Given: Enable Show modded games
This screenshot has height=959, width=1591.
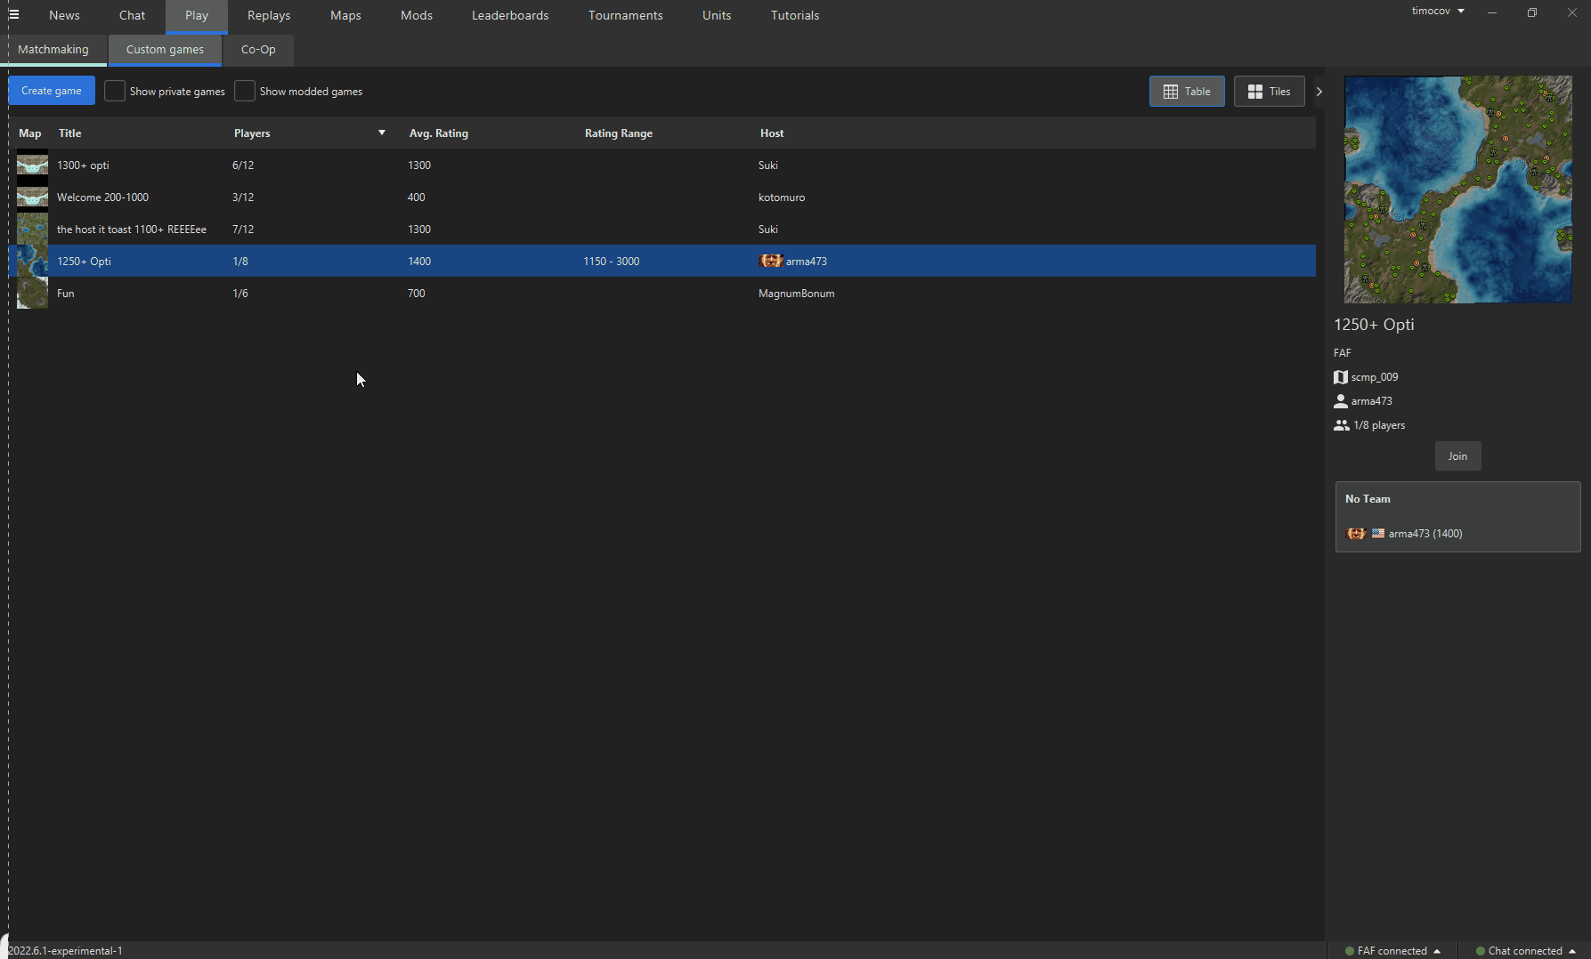Looking at the screenshot, I should click(245, 91).
